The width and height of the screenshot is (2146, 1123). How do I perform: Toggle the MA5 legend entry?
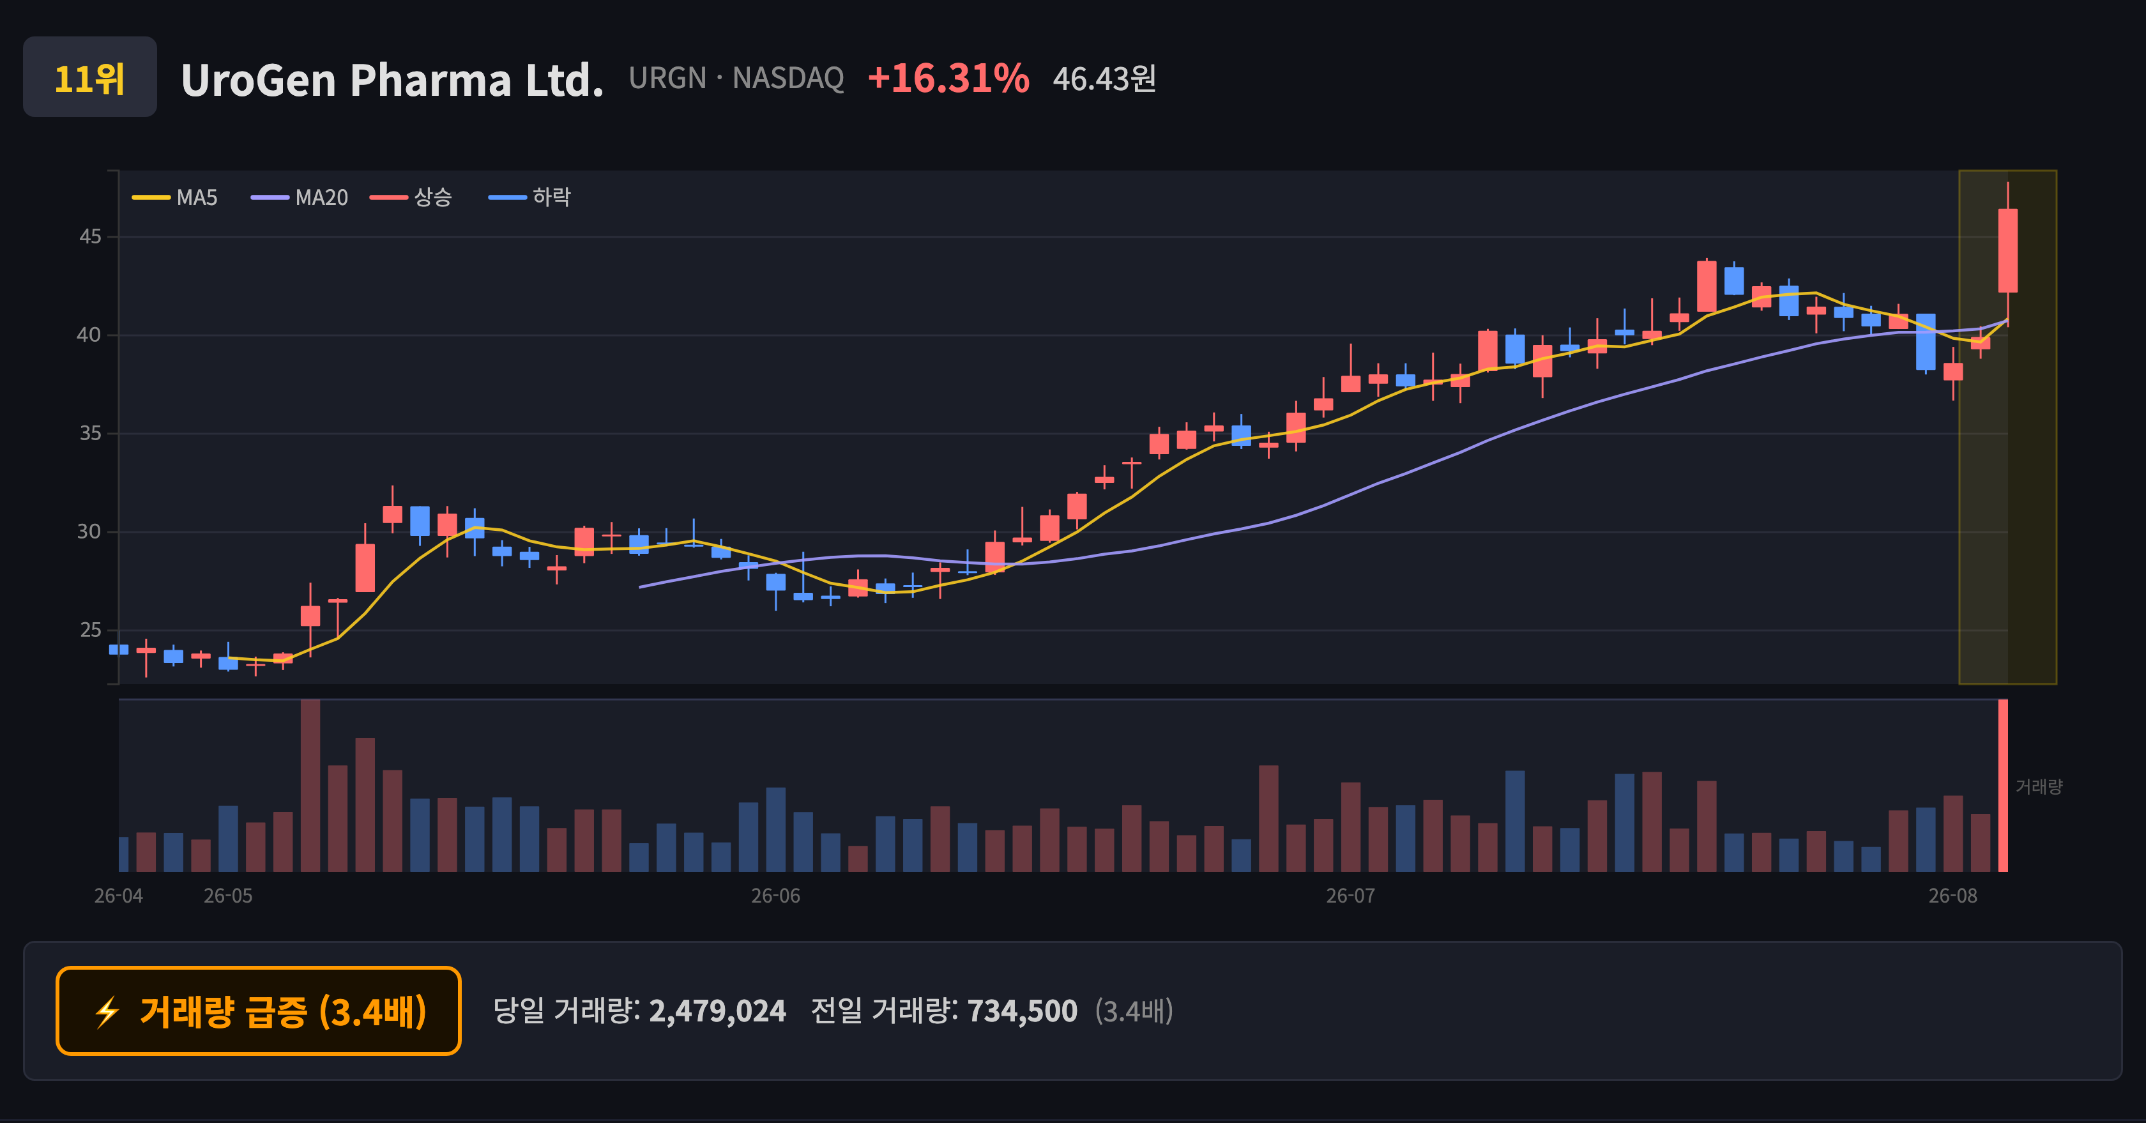(x=175, y=197)
